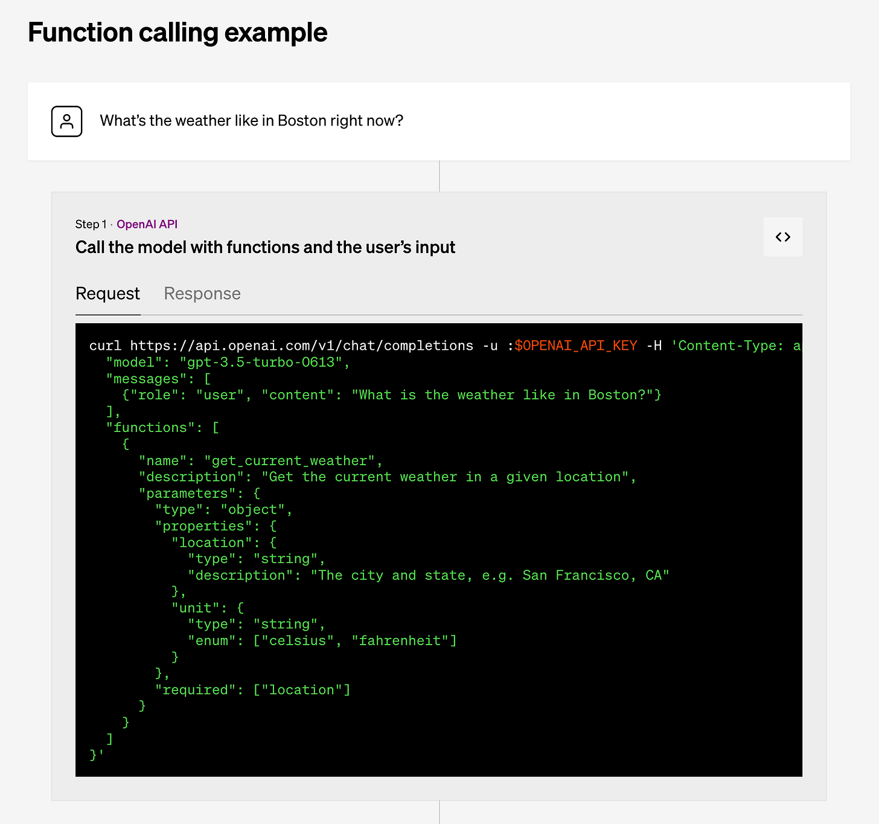Click the code toggle icon in Step 1

click(782, 237)
